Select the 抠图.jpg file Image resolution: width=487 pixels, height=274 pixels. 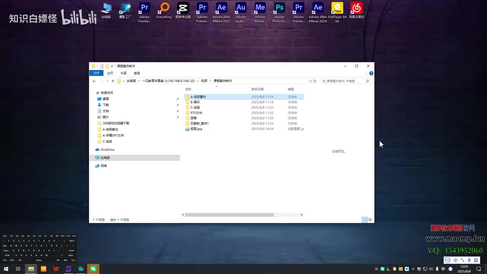[x=196, y=129]
